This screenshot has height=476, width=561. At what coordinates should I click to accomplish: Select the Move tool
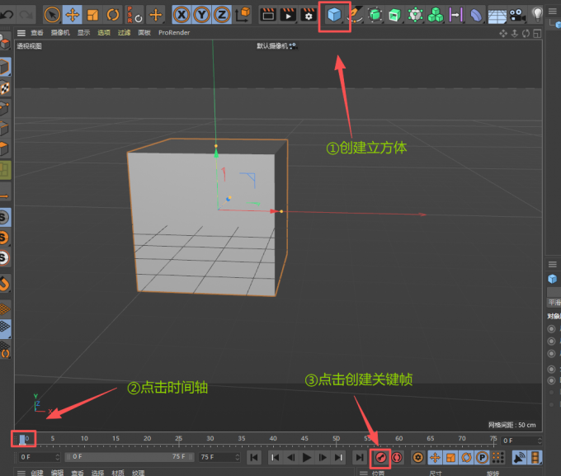tap(72, 15)
